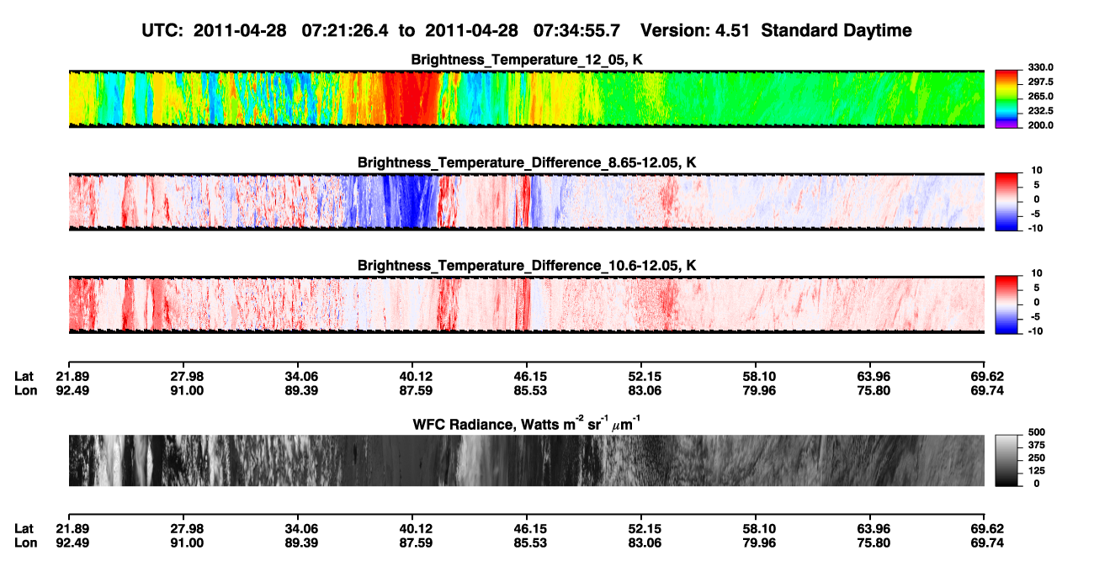Click the red-blue colorbar beside the 8.65-12.05 panel
This screenshot has height=561, width=1094.
(x=1006, y=202)
